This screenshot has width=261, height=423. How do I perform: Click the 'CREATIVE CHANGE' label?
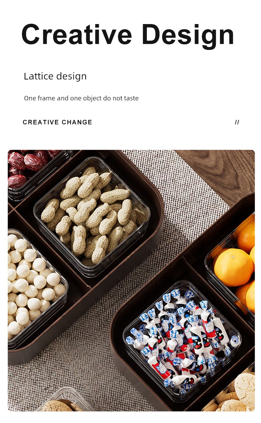57,122
